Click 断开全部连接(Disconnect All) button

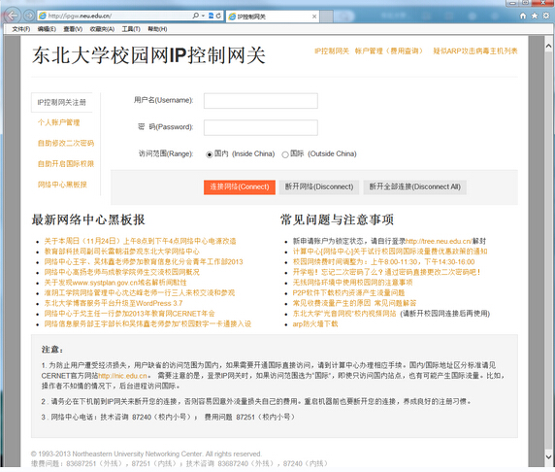pos(415,186)
